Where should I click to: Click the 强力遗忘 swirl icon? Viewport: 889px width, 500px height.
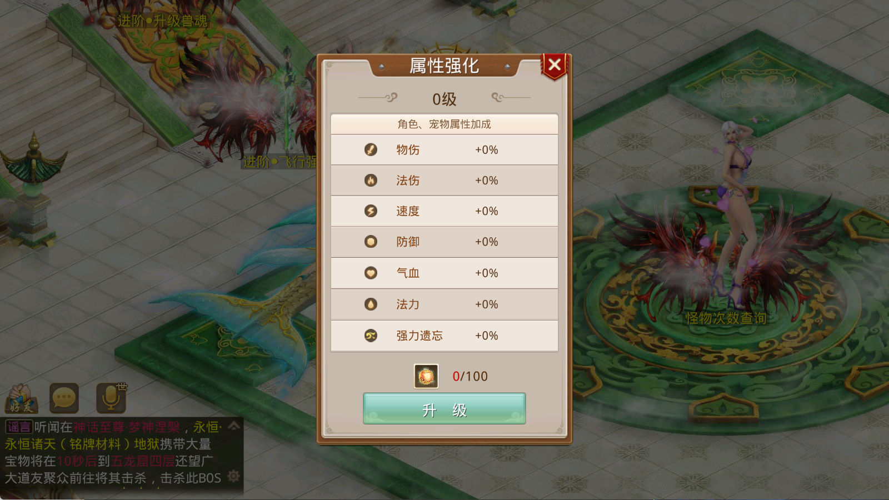point(371,336)
